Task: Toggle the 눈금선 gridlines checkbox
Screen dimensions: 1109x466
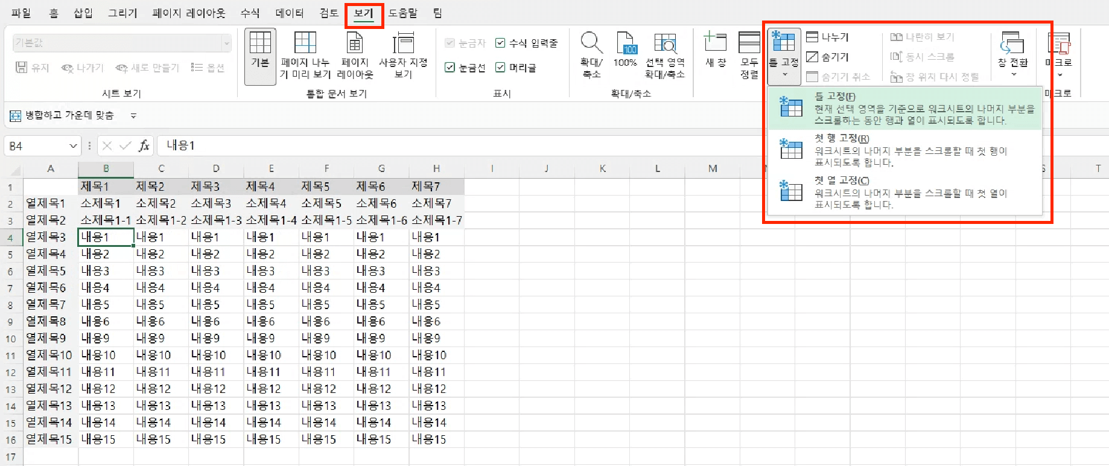Action: point(450,68)
